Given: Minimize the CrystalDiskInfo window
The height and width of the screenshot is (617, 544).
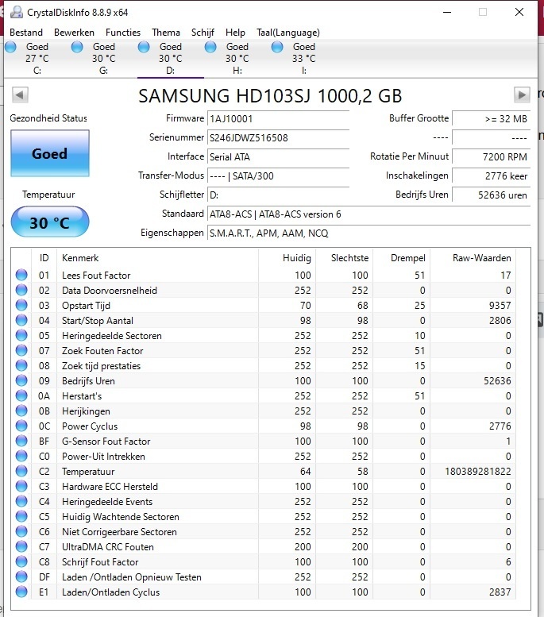Looking at the screenshot, I should click(447, 12).
